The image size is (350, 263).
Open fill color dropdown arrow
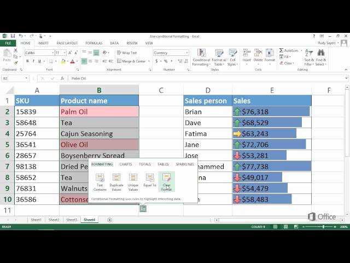pyautogui.click(x=67, y=61)
